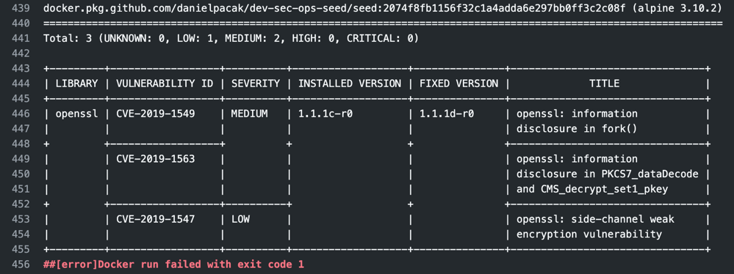The image size is (734, 274).
Task: Click the SEVERITY column header
Action: tap(255, 84)
